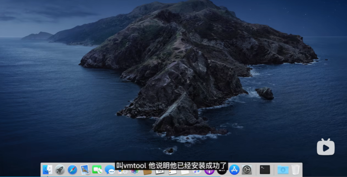Screen dimensions: 347x177
Task: Click the bilibili TV play watermark
Action: click(325, 147)
